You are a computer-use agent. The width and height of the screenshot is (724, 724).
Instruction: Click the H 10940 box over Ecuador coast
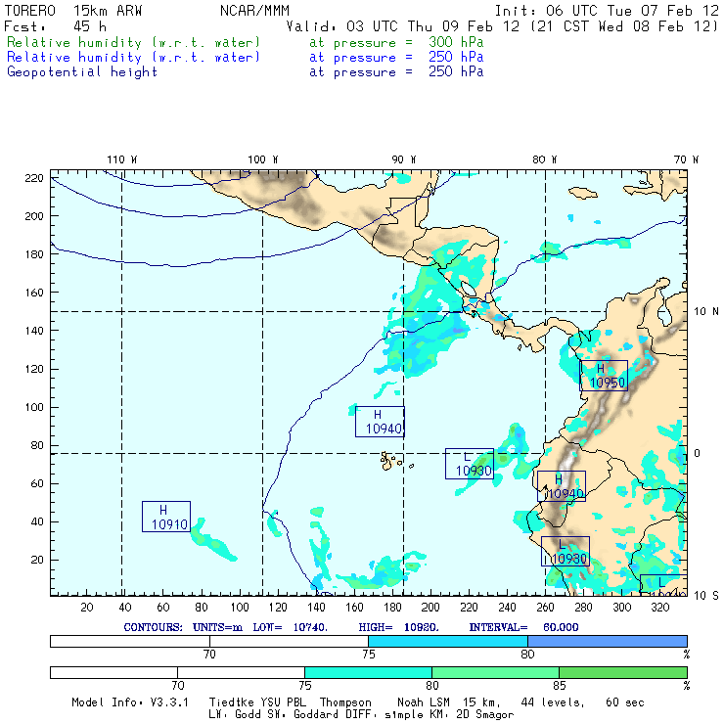tap(562, 486)
